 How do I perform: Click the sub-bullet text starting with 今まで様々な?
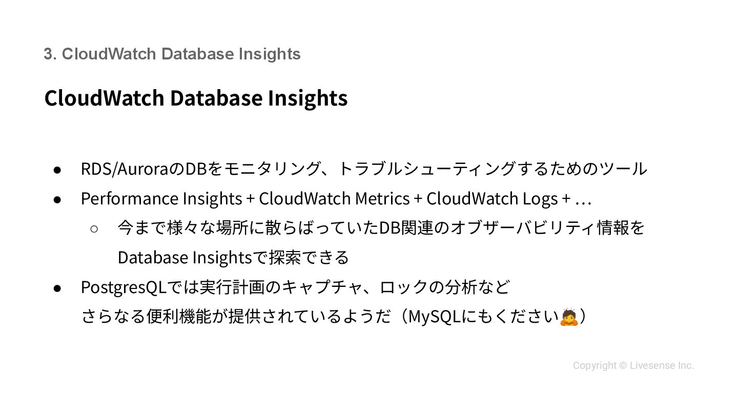point(380,228)
